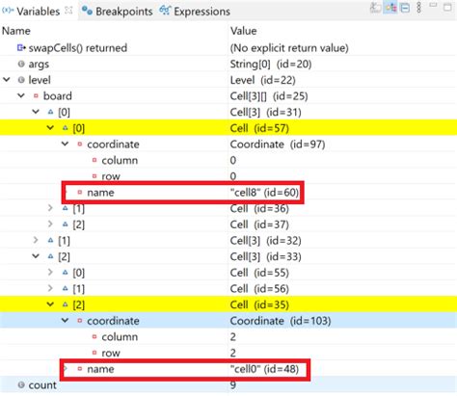Click the value Cell[3] (id=31)
Screen dimensions: 457x396
pos(266,112)
